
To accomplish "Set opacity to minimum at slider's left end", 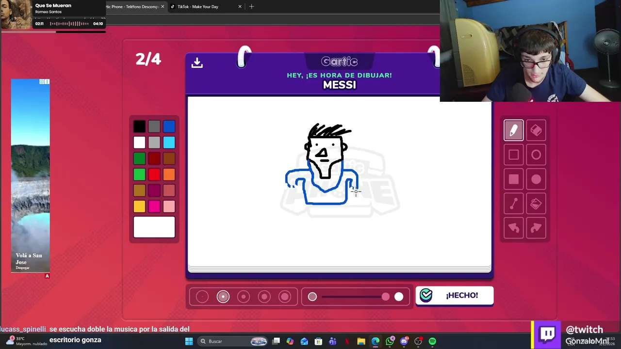I will pos(312,297).
